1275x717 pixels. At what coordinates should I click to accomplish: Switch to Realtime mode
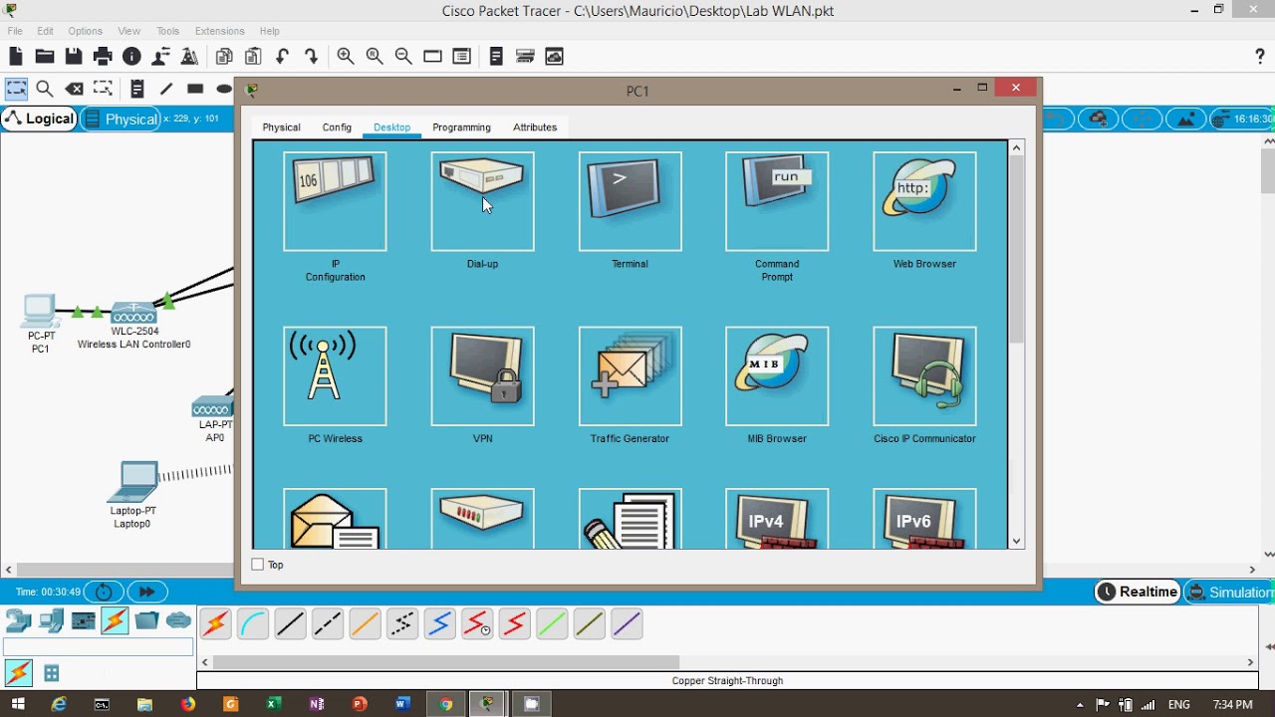tap(1138, 592)
